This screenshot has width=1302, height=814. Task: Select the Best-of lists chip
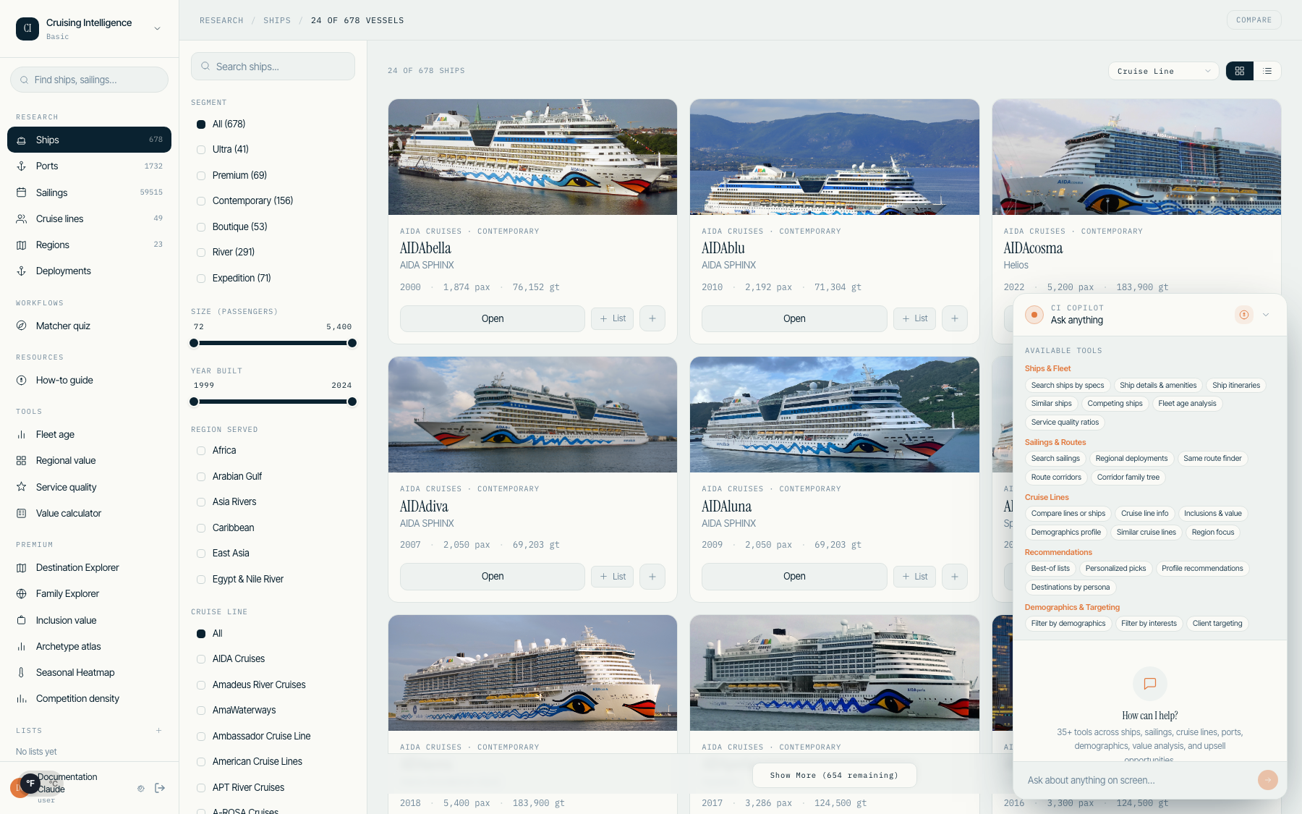pos(1050,569)
